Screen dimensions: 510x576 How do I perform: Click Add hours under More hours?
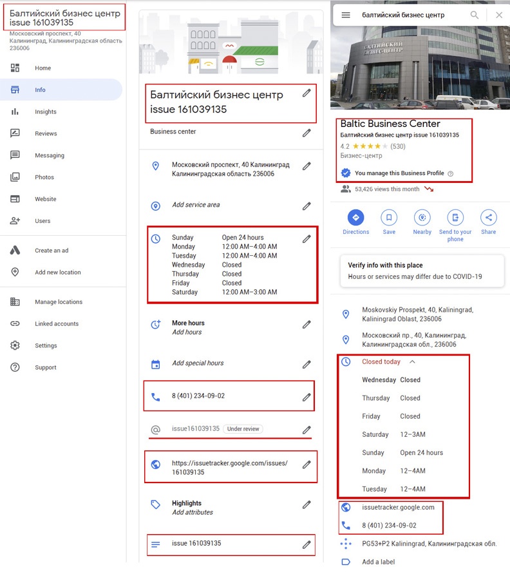coord(187,332)
